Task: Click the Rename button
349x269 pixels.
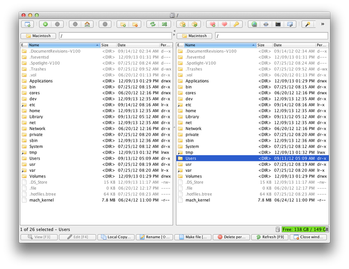Action: [154, 237]
